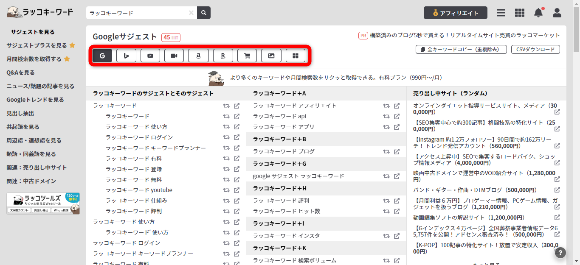Re-search icon for ラッコキーワード ブログ

(386, 151)
